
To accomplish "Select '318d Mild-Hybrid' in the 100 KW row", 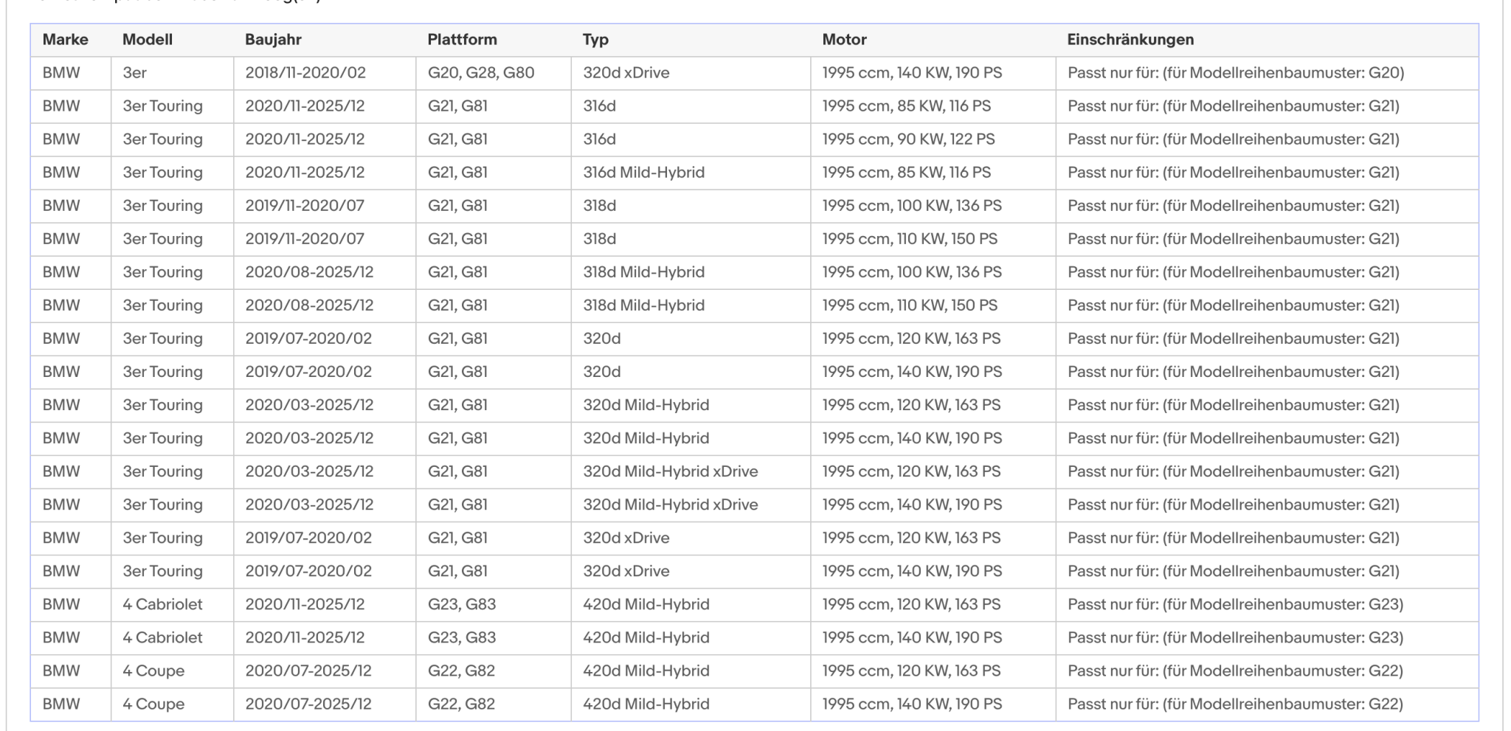I will [x=644, y=272].
